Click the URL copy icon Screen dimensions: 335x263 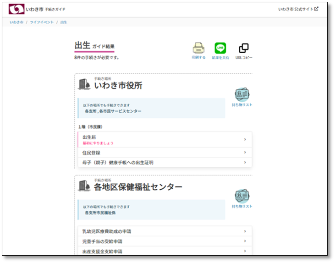tap(244, 48)
